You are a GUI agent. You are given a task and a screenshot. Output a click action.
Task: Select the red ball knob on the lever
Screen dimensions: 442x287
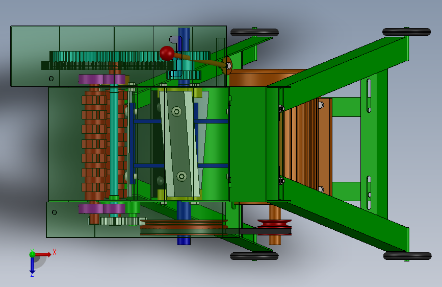167,54
